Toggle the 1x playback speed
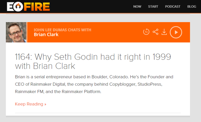 146,32
